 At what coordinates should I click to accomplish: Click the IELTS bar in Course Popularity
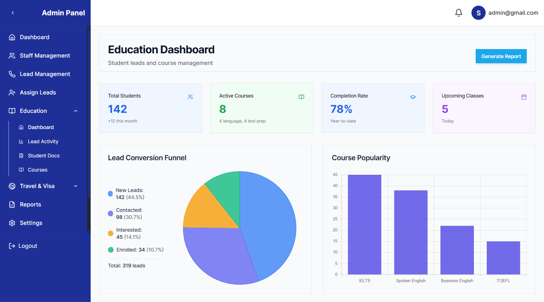[x=364, y=224]
